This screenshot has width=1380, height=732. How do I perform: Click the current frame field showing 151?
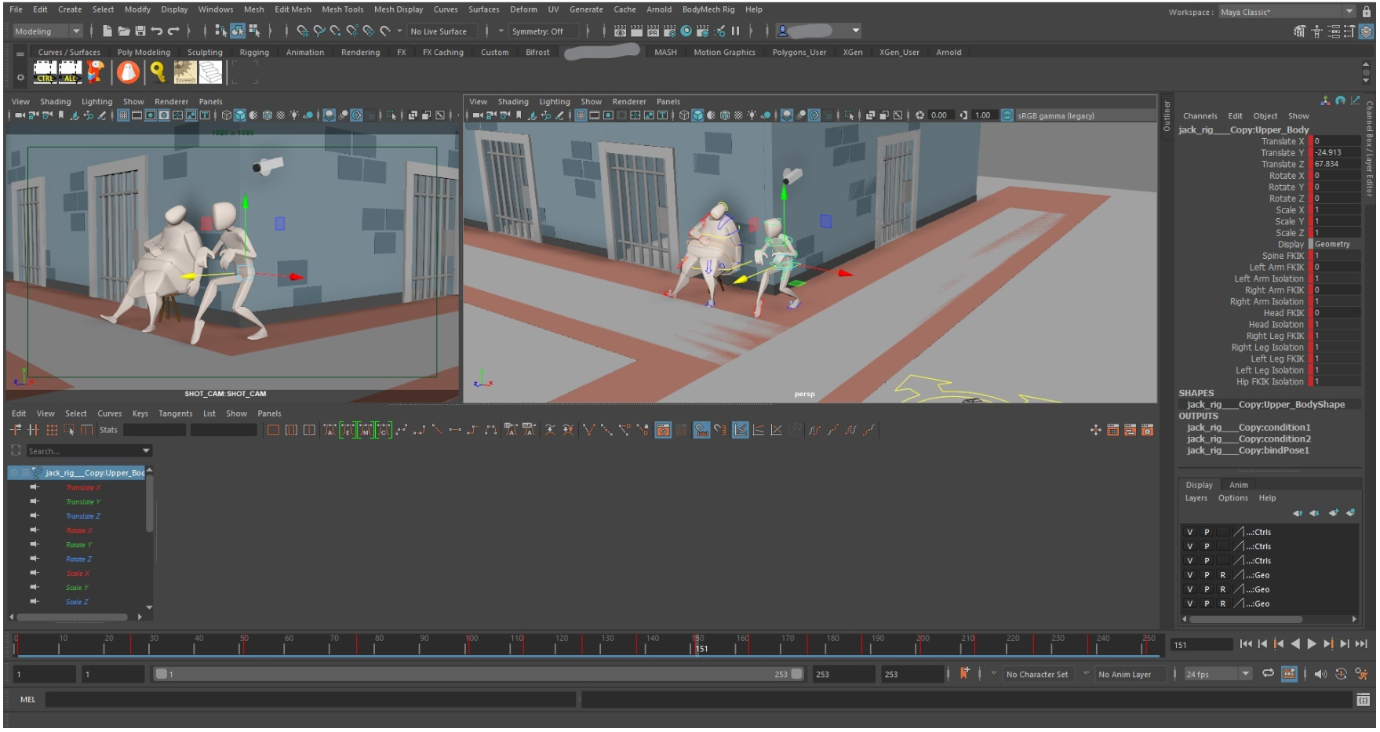pos(1201,645)
